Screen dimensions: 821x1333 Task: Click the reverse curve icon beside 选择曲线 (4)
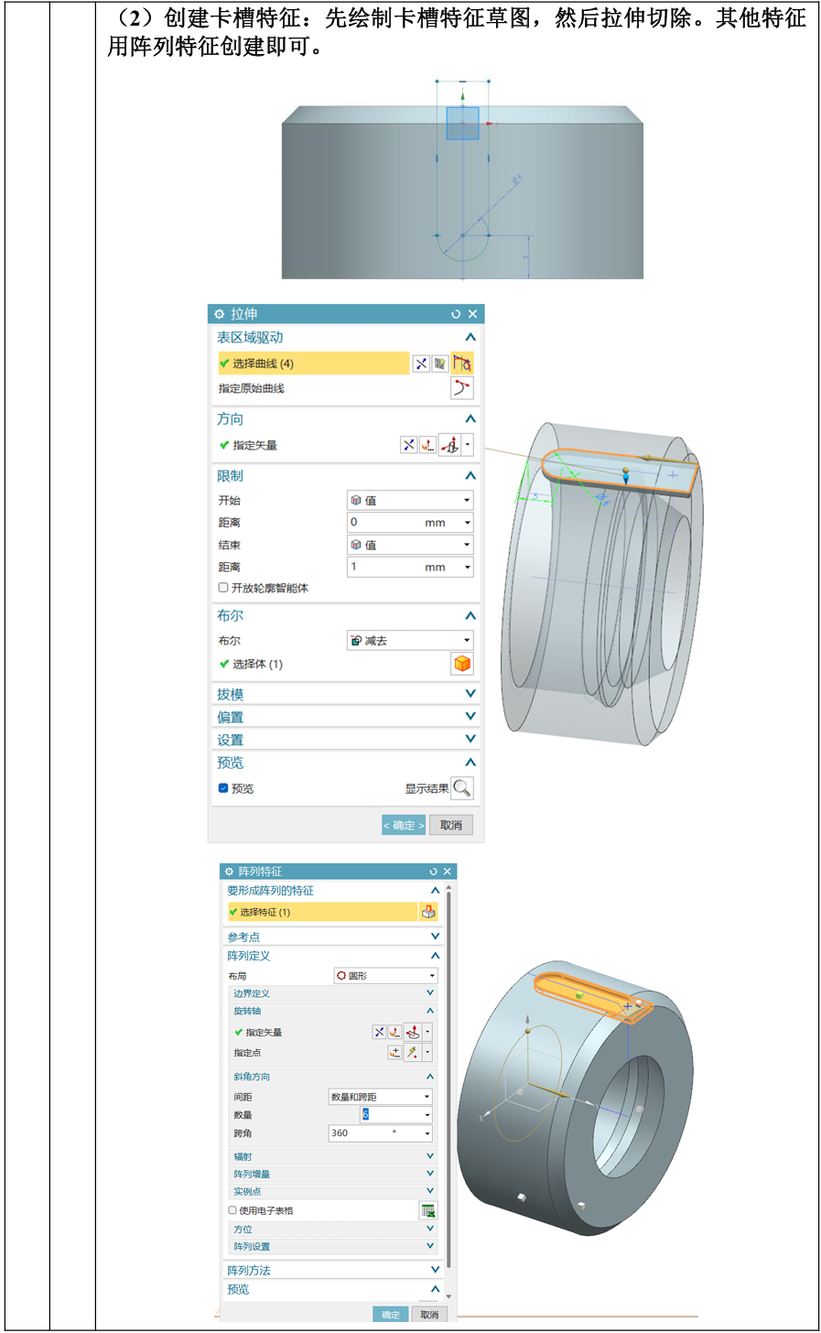[x=421, y=363]
